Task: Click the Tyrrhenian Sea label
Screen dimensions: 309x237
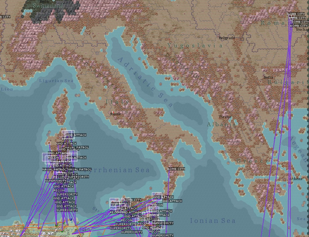Action: click(117, 170)
